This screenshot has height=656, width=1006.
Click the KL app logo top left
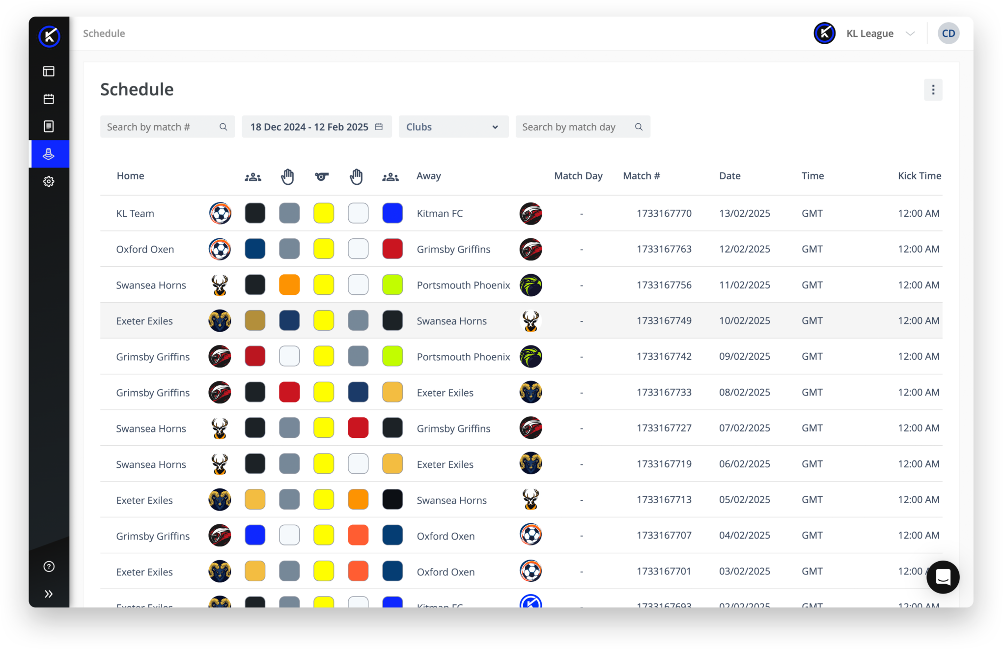[x=49, y=35]
